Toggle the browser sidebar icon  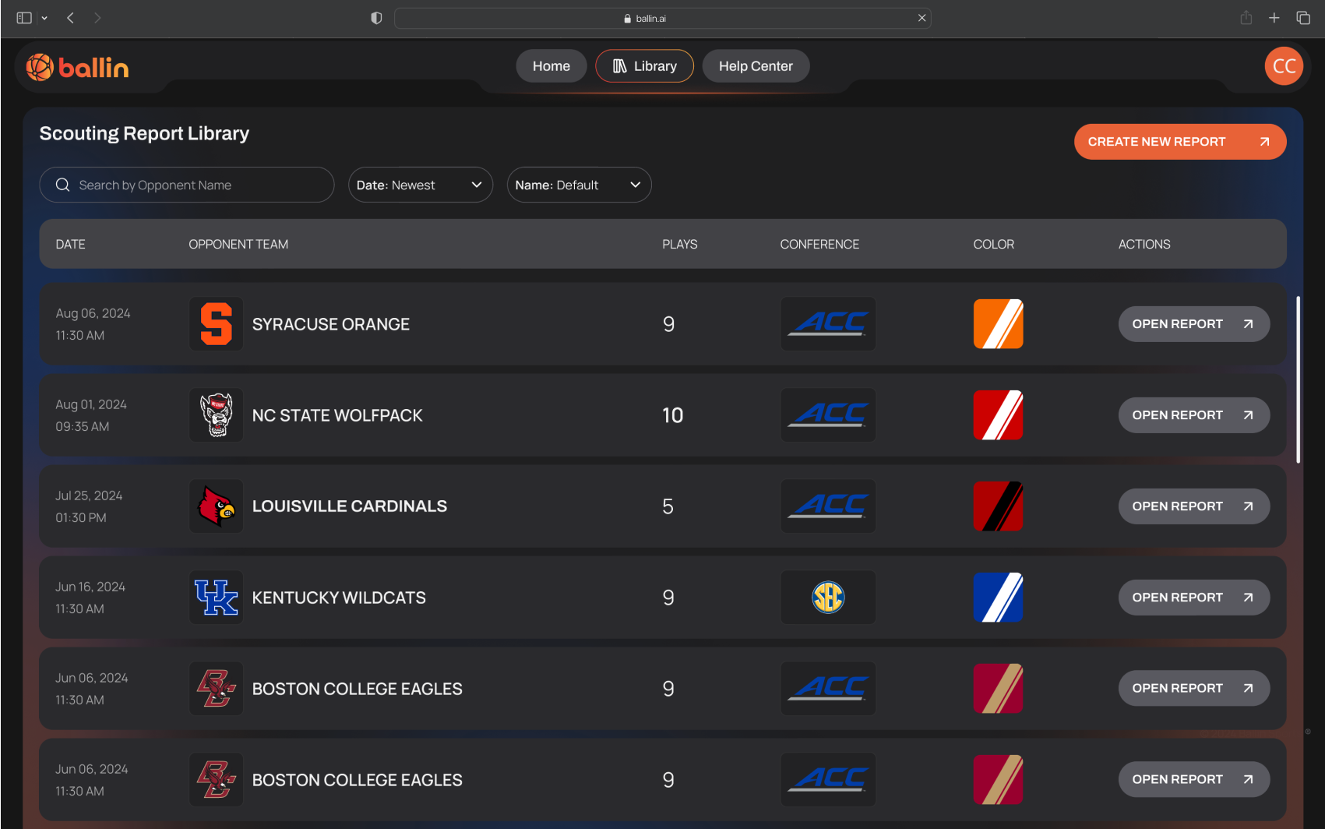point(24,18)
